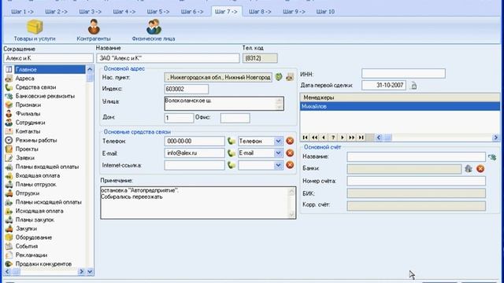Switch to Шаг 3 tab
Viewport: 504px width, 283px height.
pyautogui.click(x=90, y=12)
